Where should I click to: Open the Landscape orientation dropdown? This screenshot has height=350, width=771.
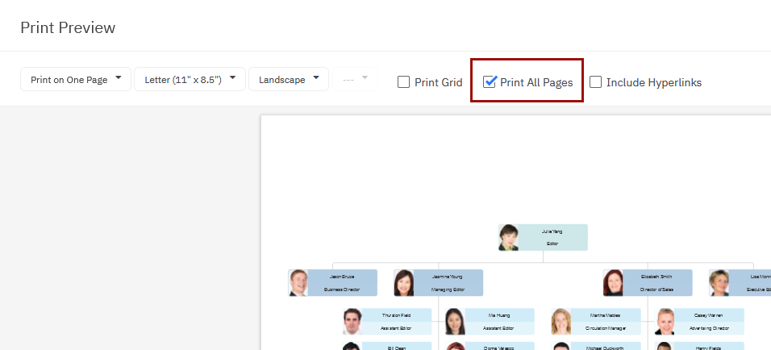(288, 80)
